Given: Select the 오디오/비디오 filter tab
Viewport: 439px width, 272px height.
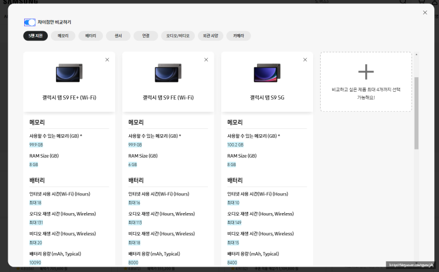Looking at the screenshot, I should [x=178, y=36].
